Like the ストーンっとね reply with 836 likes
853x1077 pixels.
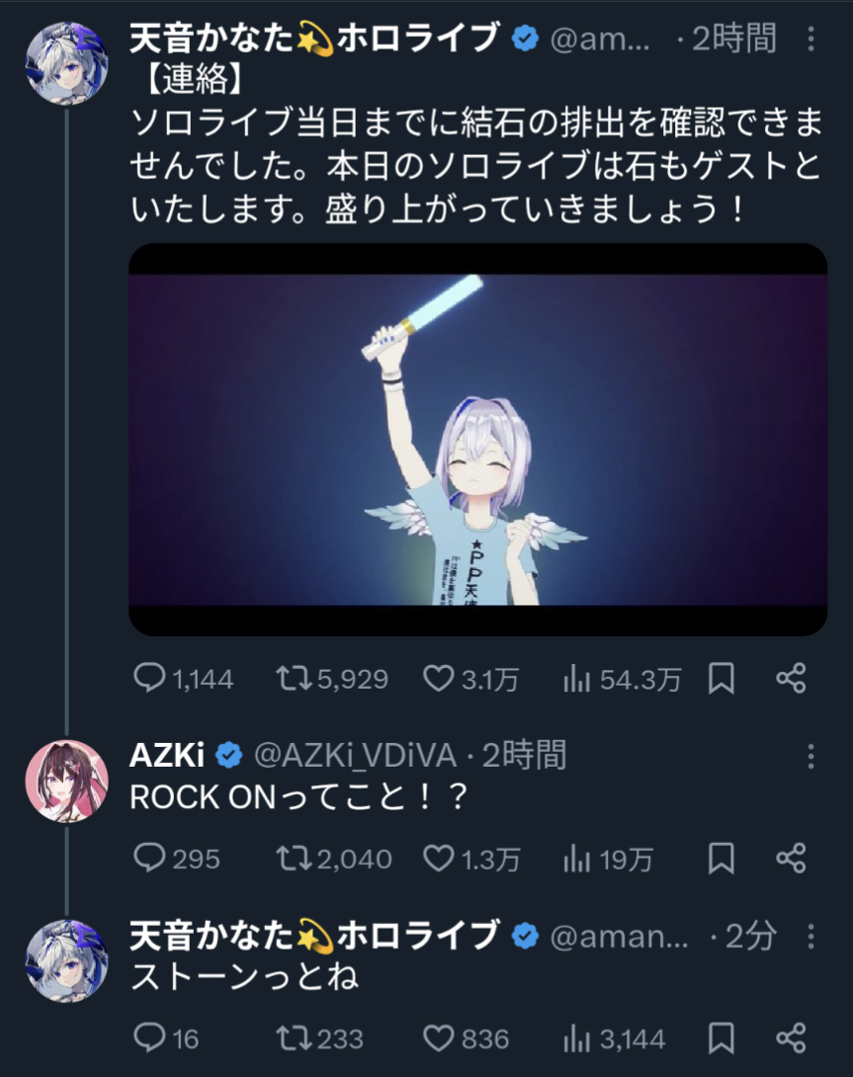point(466,1038)
